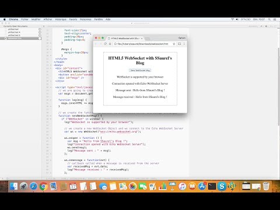This screenshot has width=280, height=210.
Task: Open the Apple menu
Action: point(5,19)
